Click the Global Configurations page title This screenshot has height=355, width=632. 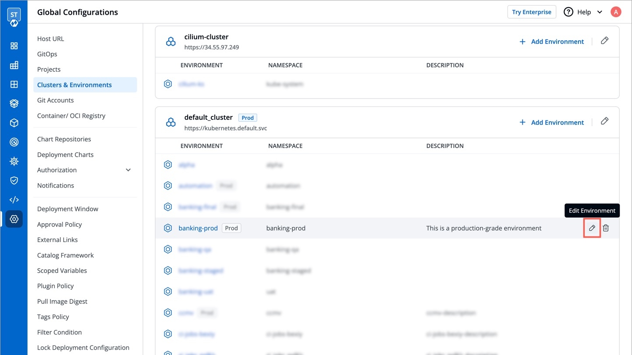78,12
